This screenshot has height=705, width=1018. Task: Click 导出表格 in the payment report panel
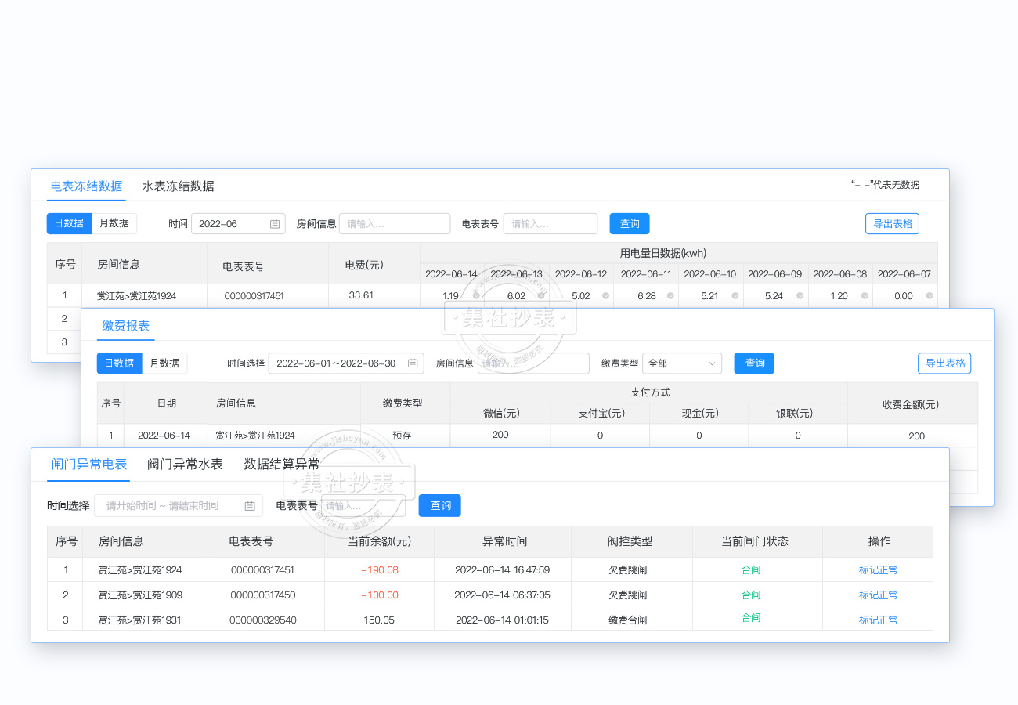944,363
